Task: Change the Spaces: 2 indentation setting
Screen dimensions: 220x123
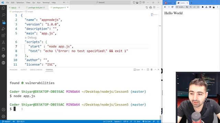Action: pyautogui.click(x=118, y=122)
